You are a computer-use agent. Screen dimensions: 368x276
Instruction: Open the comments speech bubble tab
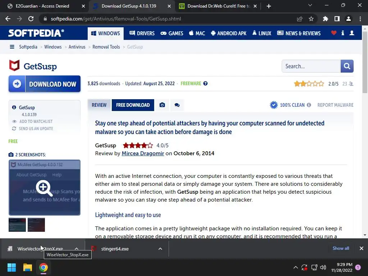point(177,105)
